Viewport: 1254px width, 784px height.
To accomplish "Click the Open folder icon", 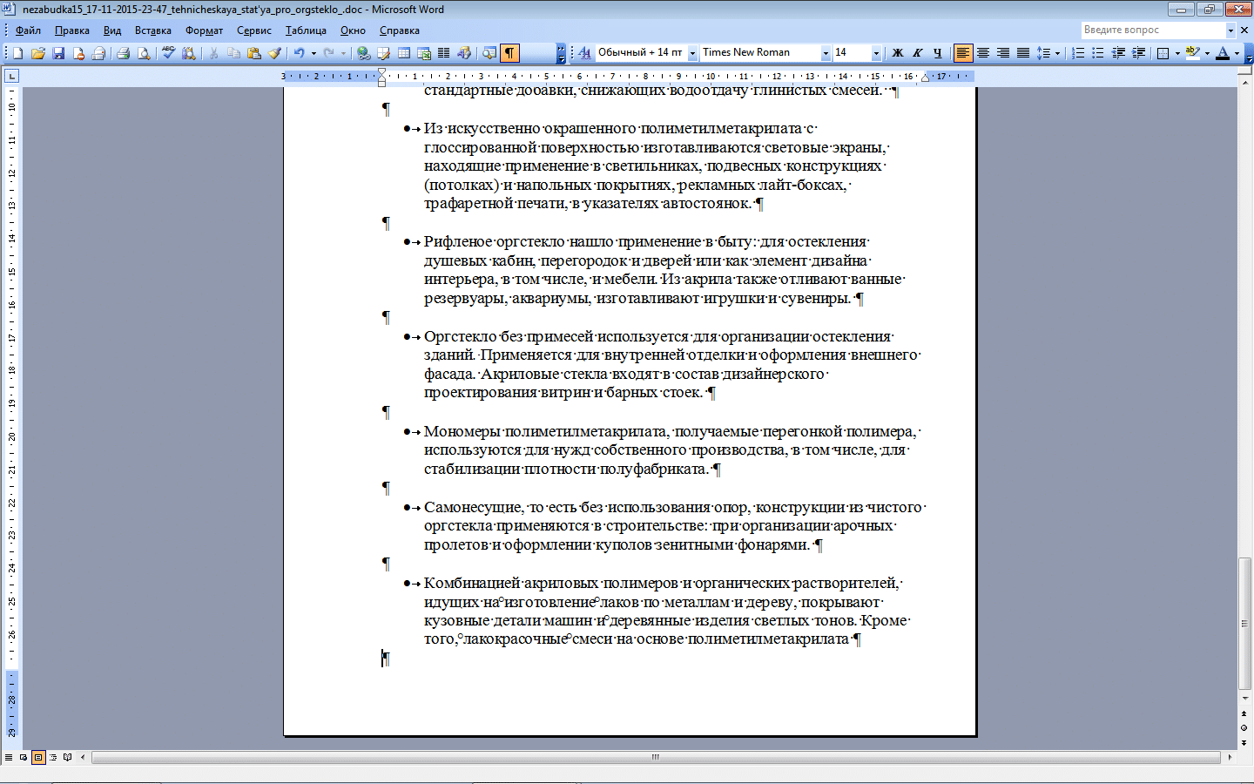I will 38,53.
